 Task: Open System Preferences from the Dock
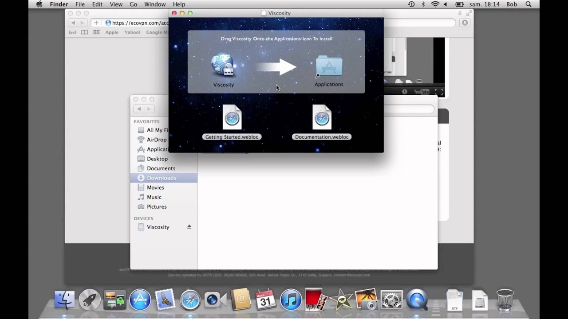pos(391,300)
